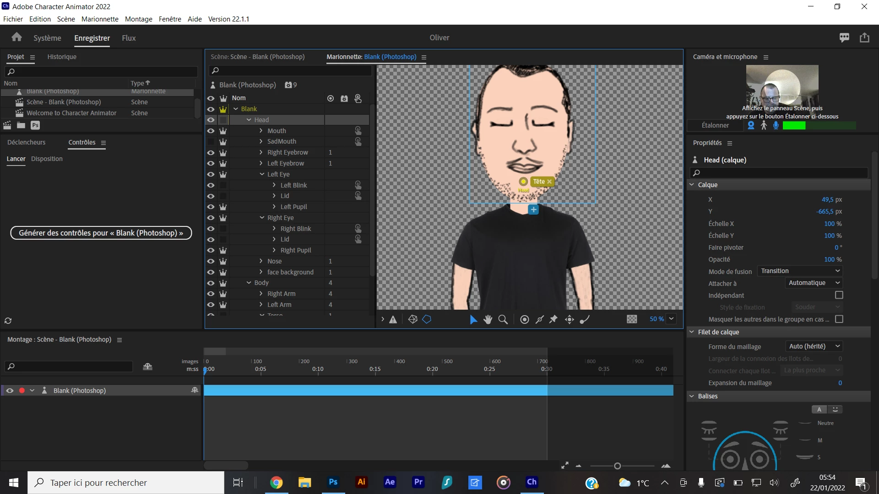879x494 pixels.
Task: Select the Dragger tool icon
Action: coord(569,320)
